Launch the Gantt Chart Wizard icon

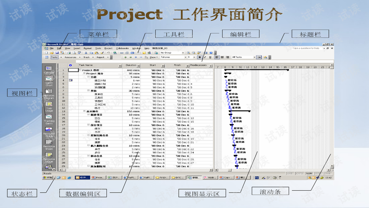pyautogui.click(x=266, y=57)
